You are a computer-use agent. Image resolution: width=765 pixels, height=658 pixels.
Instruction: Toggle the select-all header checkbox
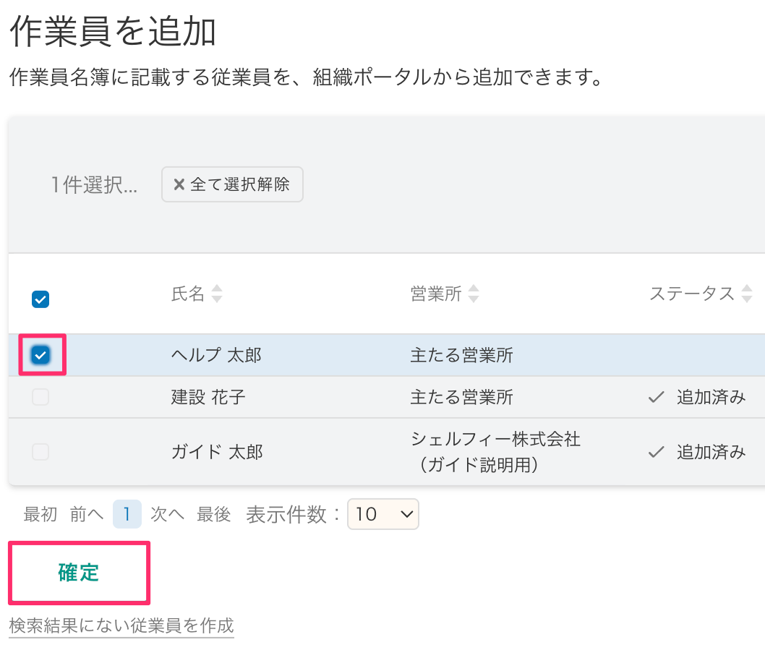pyautogui.click(x=40, y=299)
